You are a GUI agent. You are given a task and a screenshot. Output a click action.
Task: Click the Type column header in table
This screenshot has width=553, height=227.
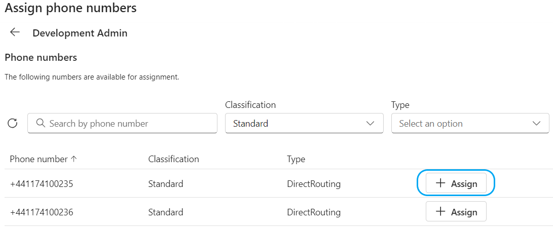click(x=296, y=159)
